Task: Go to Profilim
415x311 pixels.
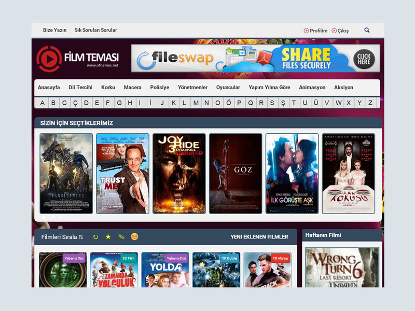Action: (315, 31)
